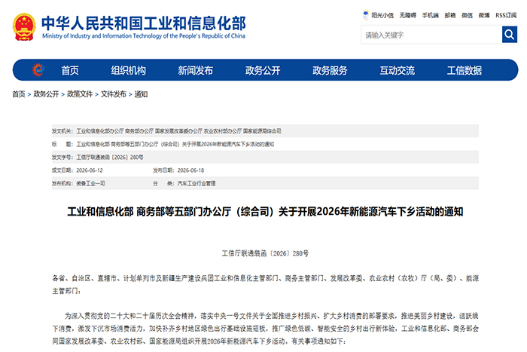The width and height of the screenshot is (527, 352).
Task: Click the 手机端 mobile version link
Action: 431,16
